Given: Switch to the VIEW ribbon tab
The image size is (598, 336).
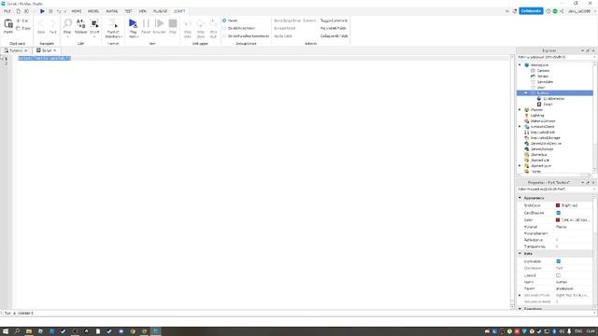Looking at the screenshot, I should tap(143, 11).
